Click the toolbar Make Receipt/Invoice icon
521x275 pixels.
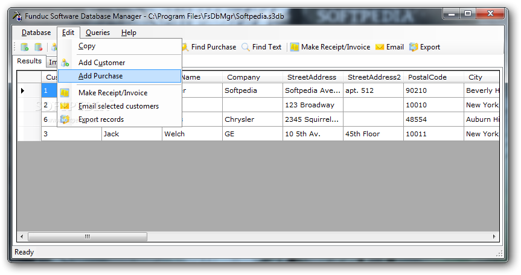pyautogui.click(x=295, y=47)
